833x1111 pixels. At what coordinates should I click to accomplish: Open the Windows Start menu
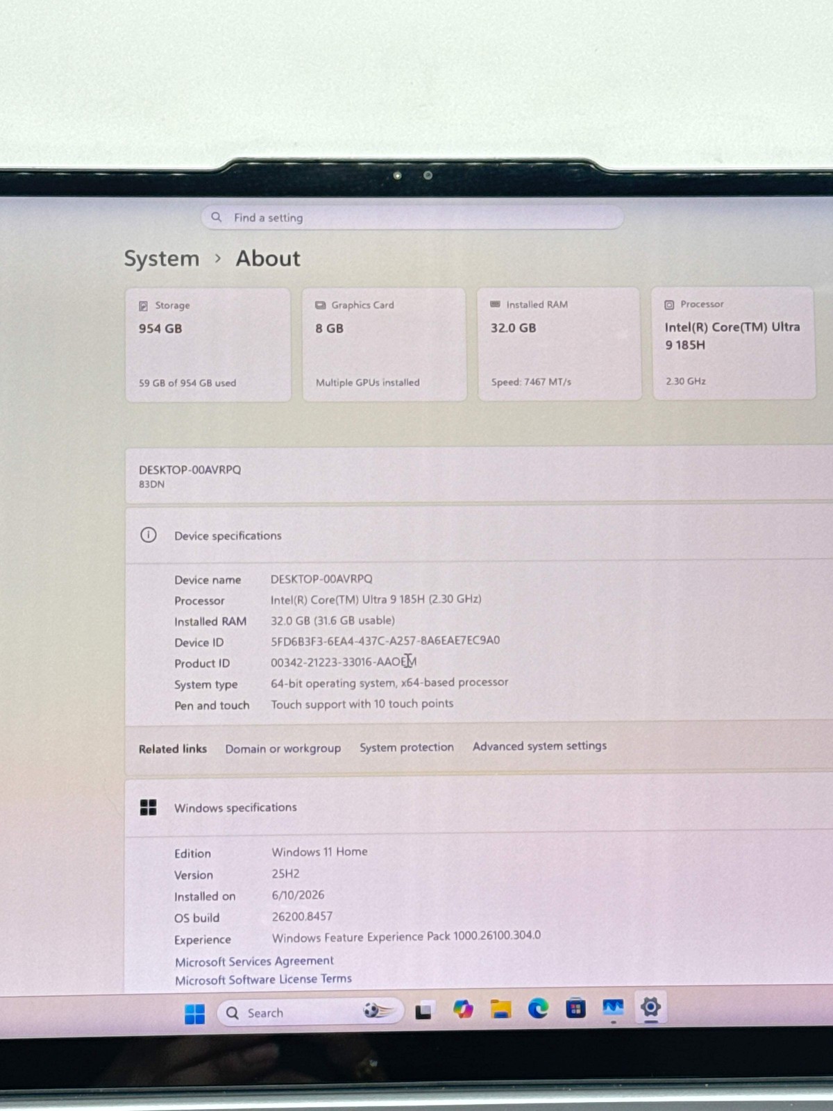(x=195, y=1014)
